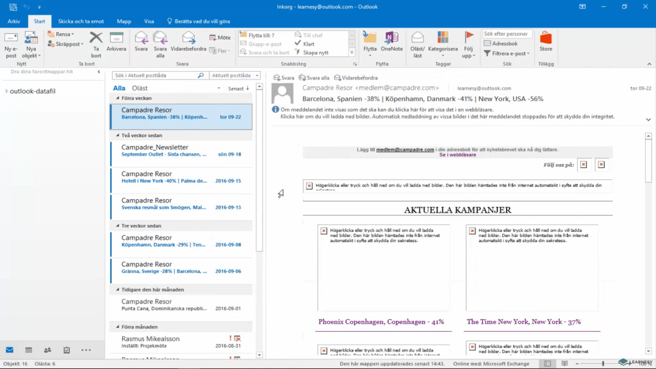Click the zoom slider in status bar
656x369 pixels.
(603, 364)
